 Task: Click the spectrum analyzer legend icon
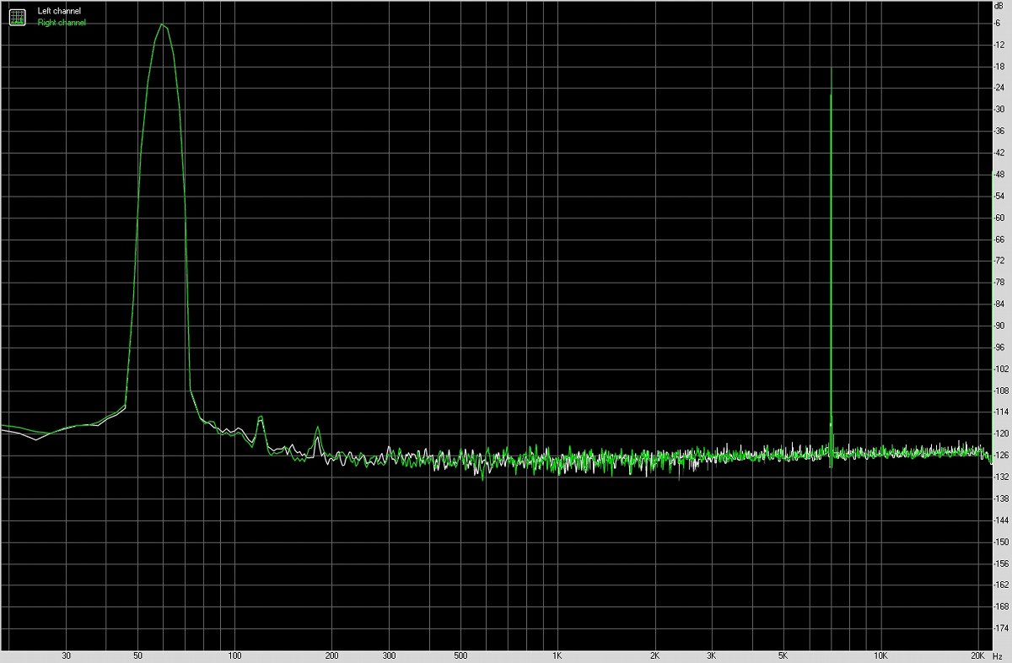point(17,16)
